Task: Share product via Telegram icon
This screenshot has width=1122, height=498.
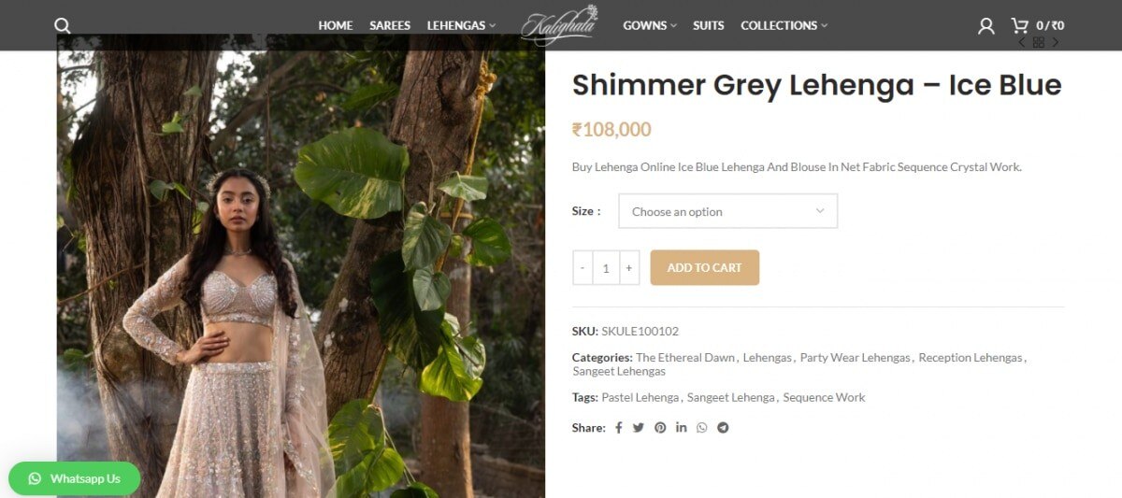Action: click(x=723, y=428)
